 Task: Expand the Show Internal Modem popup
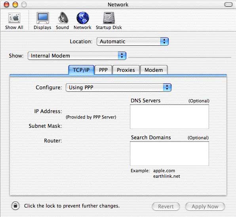(x=77, y=56)
